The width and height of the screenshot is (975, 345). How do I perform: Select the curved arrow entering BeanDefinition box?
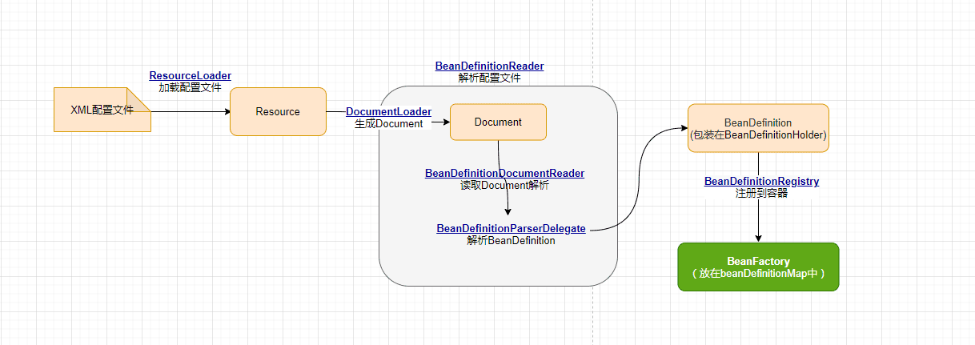click(x=640, y=176)
